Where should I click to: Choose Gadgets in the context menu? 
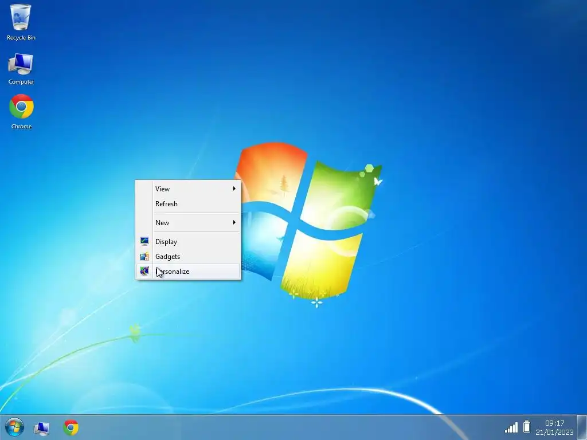pos(188,257)
